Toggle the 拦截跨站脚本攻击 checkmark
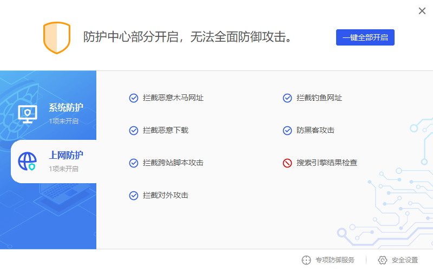The height and width of the screenshot is (271, 433). coord(134,163)
